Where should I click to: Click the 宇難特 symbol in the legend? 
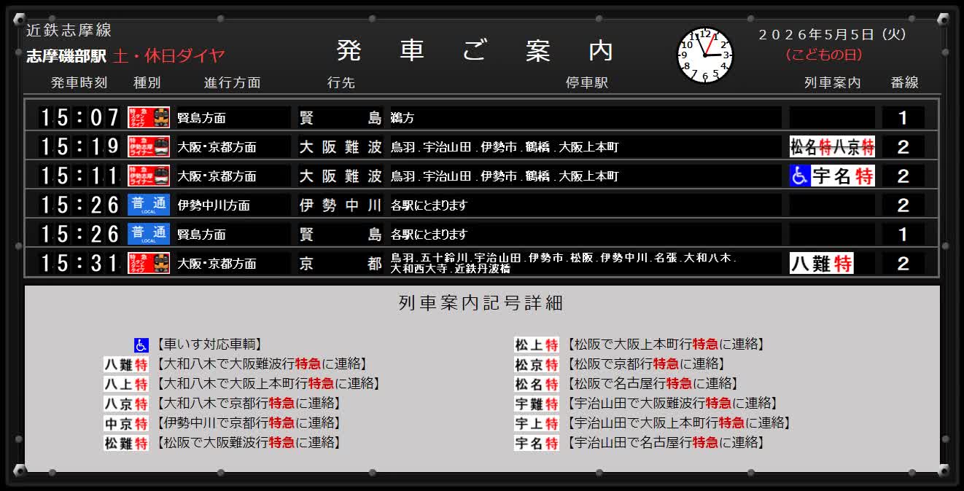pos(537,404)
